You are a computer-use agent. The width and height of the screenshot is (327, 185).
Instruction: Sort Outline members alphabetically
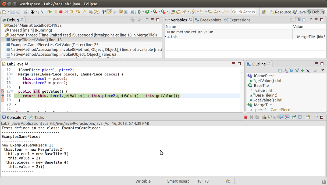(285, 71)
